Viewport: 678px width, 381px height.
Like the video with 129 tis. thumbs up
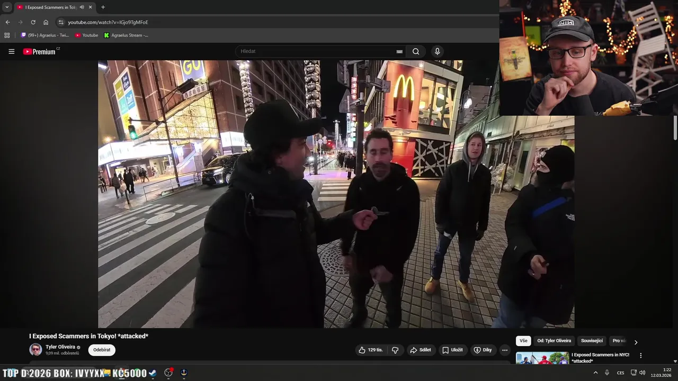tap(370, 350)
